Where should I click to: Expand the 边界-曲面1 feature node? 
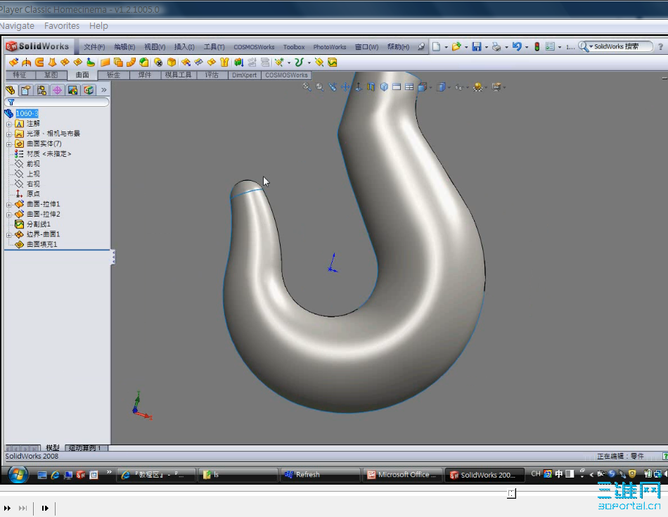[9, 235]
